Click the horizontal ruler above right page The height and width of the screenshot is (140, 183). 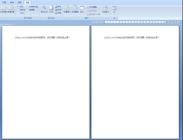(135, 22)
